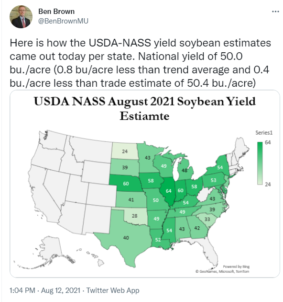The image size is (283, 302).
Task: Click the Powered by Bing attribution
Action: pos(236,267)
